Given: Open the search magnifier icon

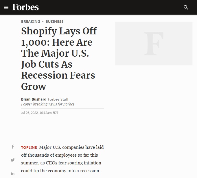Looking at the screenshot, I should click(186, 8).
